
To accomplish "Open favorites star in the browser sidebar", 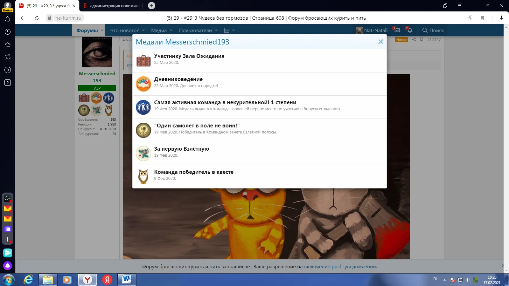I will coord(8,44).
